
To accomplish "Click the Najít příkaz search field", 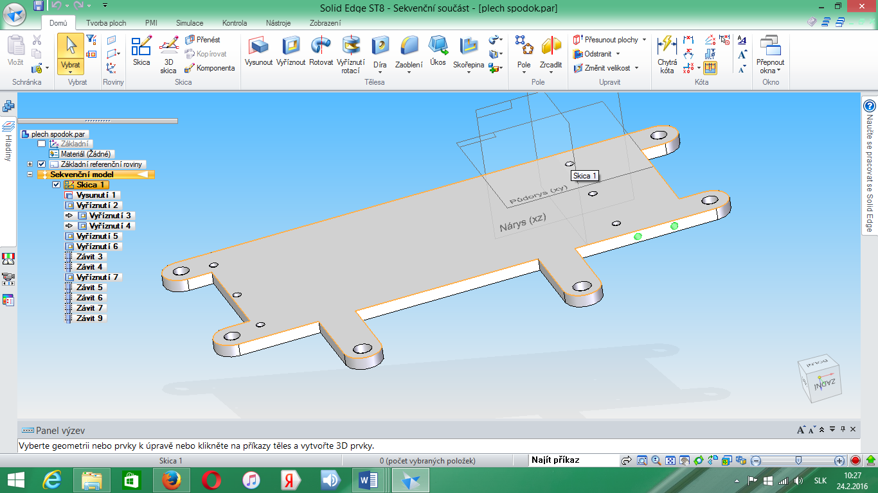I will [573, 460].
